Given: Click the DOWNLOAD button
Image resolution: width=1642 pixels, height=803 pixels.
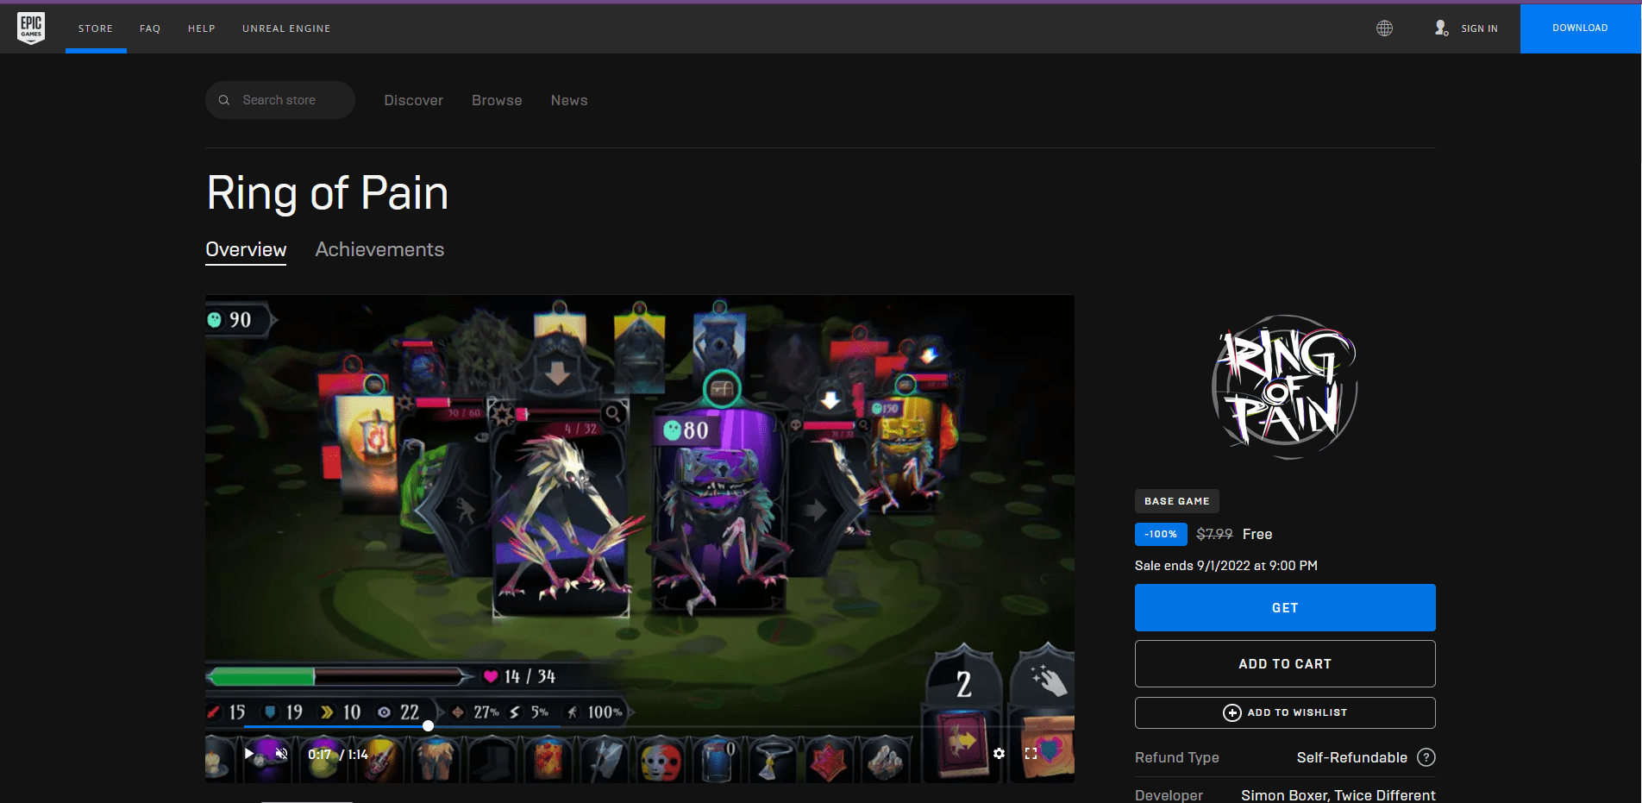Looking at the screenshot, I should click(1580, 28).
